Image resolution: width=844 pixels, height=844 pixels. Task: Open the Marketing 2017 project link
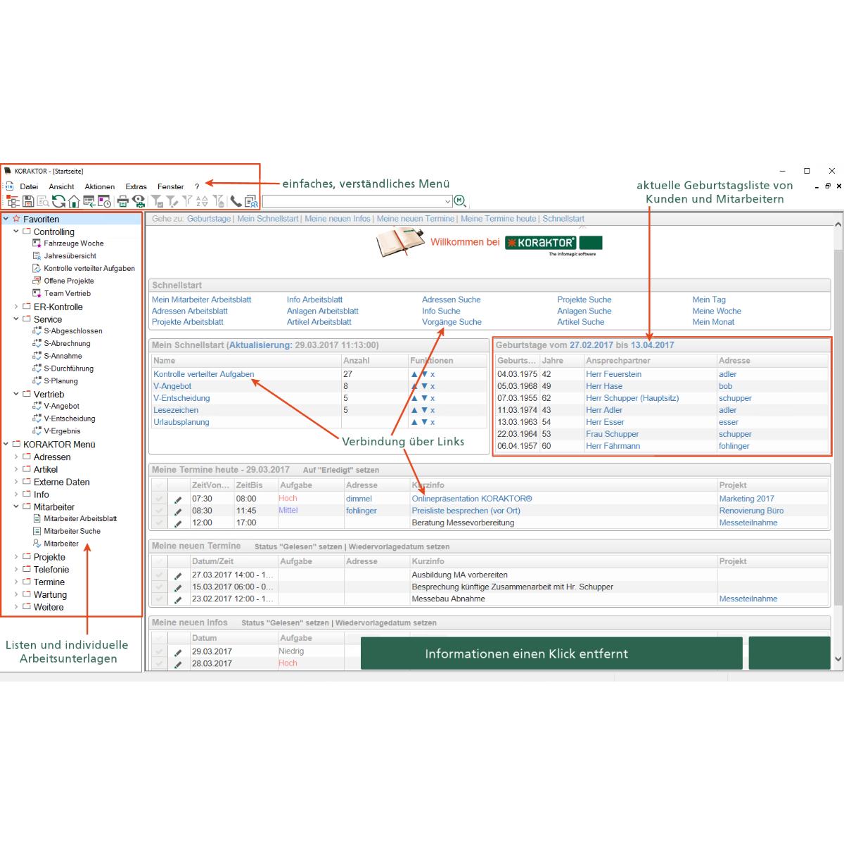pyautogui.click(x=746, y=499)
